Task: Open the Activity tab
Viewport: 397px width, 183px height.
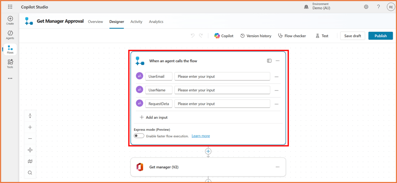Action: 137,22
